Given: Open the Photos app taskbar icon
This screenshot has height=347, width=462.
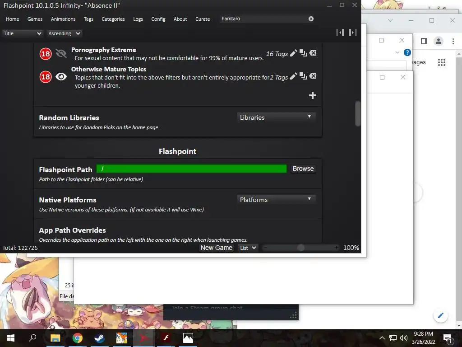Looking at the screenshot, I should (188, 338).
